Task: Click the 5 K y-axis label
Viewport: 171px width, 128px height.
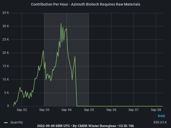Action: 7,93
